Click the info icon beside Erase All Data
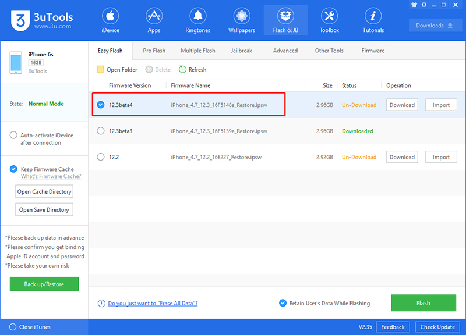The image size is (466, 335). click(101, 303)
